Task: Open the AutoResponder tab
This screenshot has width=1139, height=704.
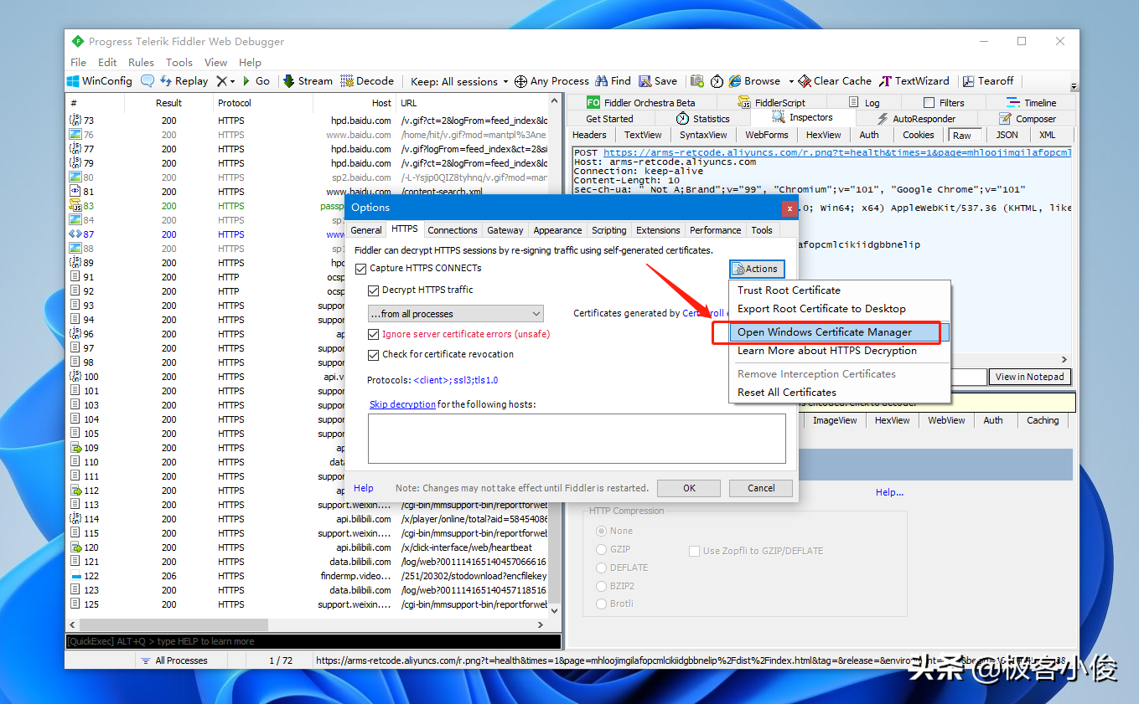Action: [x=916, y=119]
